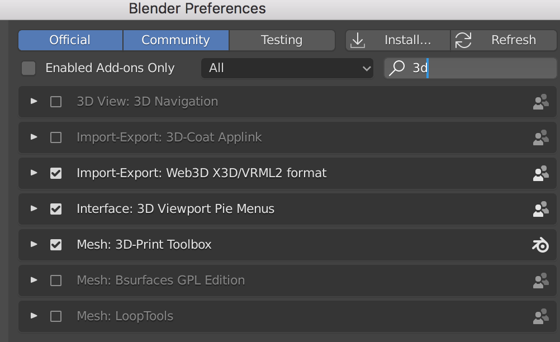Expand the Mesh: LoopTools add-on details
Screen dimensions: 560x342
coord(34,316)
